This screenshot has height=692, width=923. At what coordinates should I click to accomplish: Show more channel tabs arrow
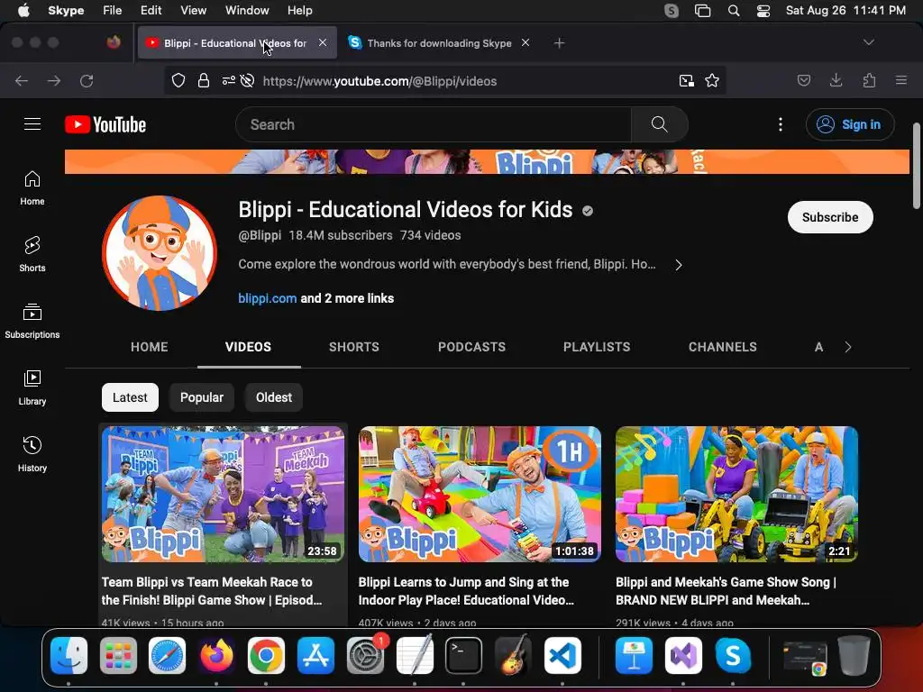coord(848,347)
